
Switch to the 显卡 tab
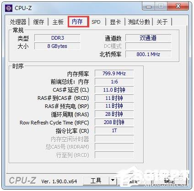pyautogui.click(x=115, y=22)
